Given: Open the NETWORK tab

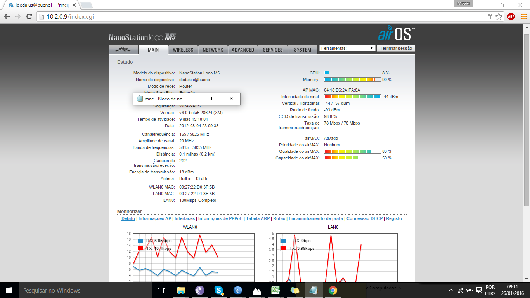Looking at the screenshot, I should pos(213,50).
